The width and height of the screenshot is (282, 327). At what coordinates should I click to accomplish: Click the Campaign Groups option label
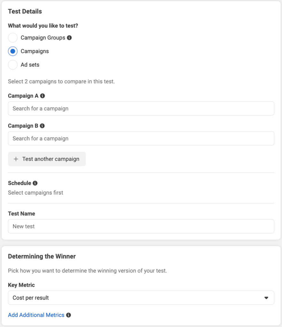(x=43, y=38)
